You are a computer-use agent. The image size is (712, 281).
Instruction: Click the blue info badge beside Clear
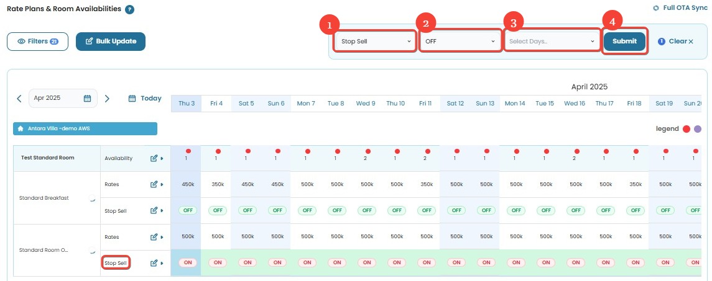click(662, 41)
